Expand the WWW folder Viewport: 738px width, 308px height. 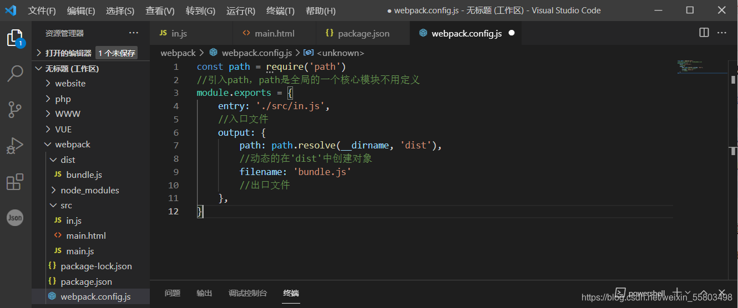(x=48, y=114)
